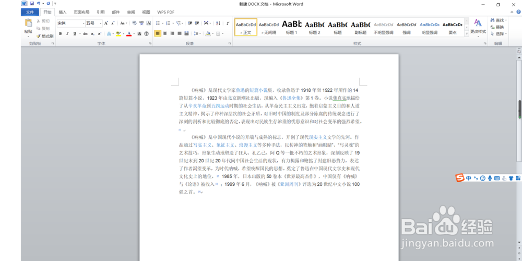Click the 亚洲周刊 hyperlink

coord(290,184)
